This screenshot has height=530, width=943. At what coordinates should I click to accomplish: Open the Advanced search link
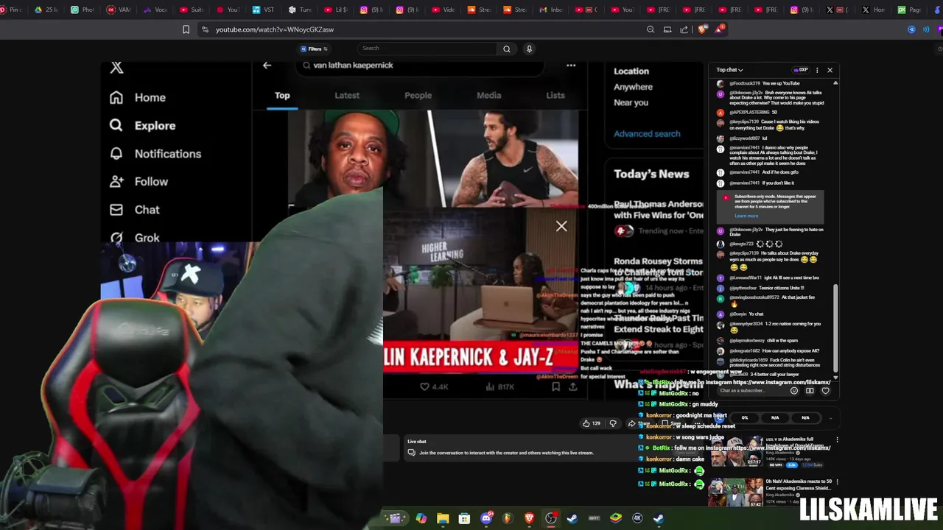tap(647, 134)
